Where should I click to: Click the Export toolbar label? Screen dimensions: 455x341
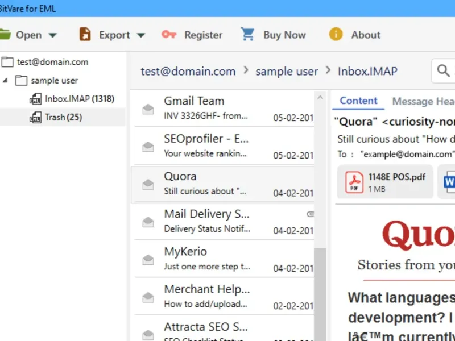(115, 35)
